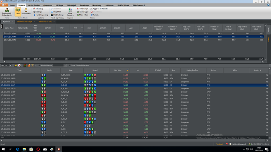
Task: Open NoteCaddy tab
Action: pyautogui.click(x=97, y=5)
